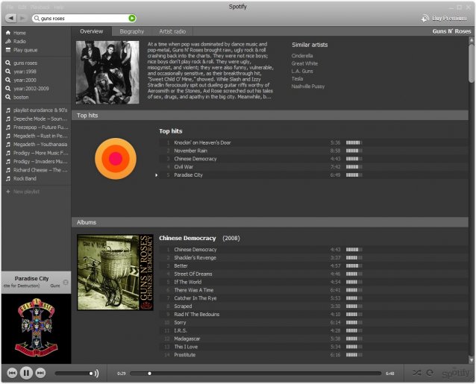Click the Appetite for Destruction cover art
476x384 pixels.
(x=36, y=329)
